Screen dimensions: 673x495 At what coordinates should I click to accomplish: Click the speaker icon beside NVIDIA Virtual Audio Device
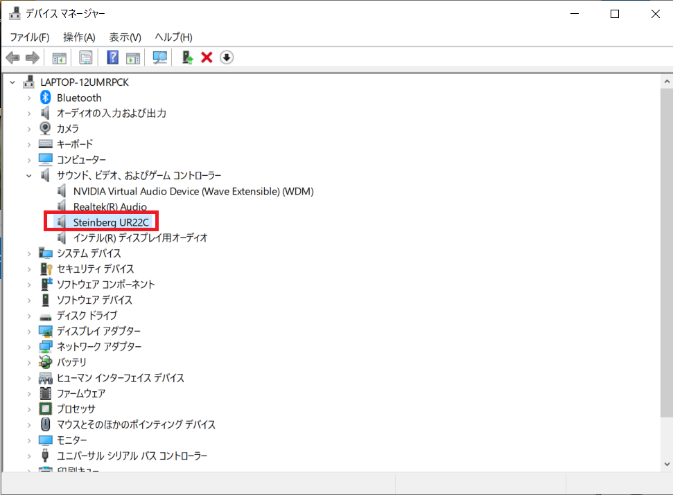point(62,190)
